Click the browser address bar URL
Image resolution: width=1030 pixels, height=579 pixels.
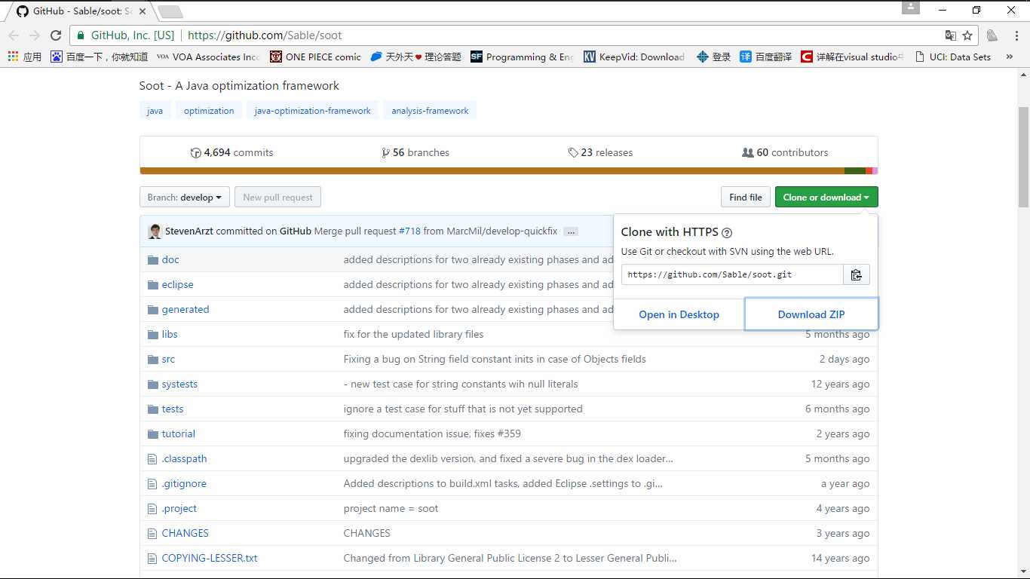click(265, 35)
